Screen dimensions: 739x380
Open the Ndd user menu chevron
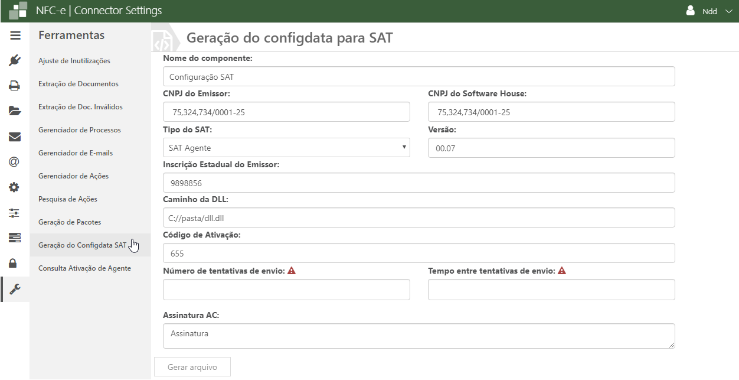tap(728, 11)
